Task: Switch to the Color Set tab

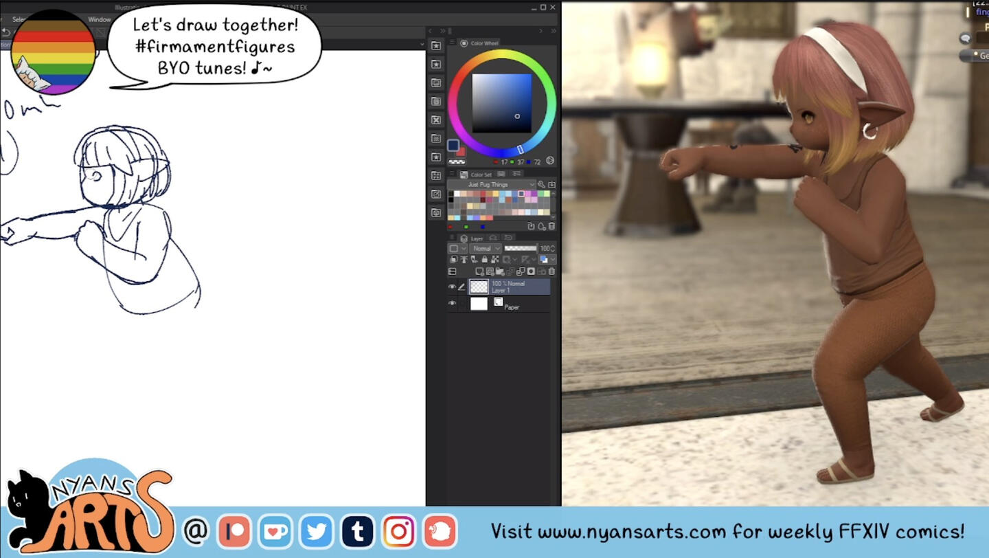Action: pyautogui.click(x=480, y=175)
